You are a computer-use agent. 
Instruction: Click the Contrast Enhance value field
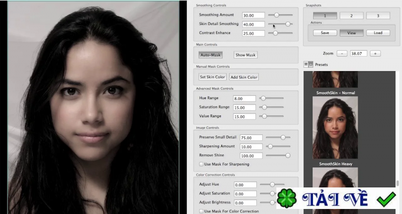click(253, 33)
